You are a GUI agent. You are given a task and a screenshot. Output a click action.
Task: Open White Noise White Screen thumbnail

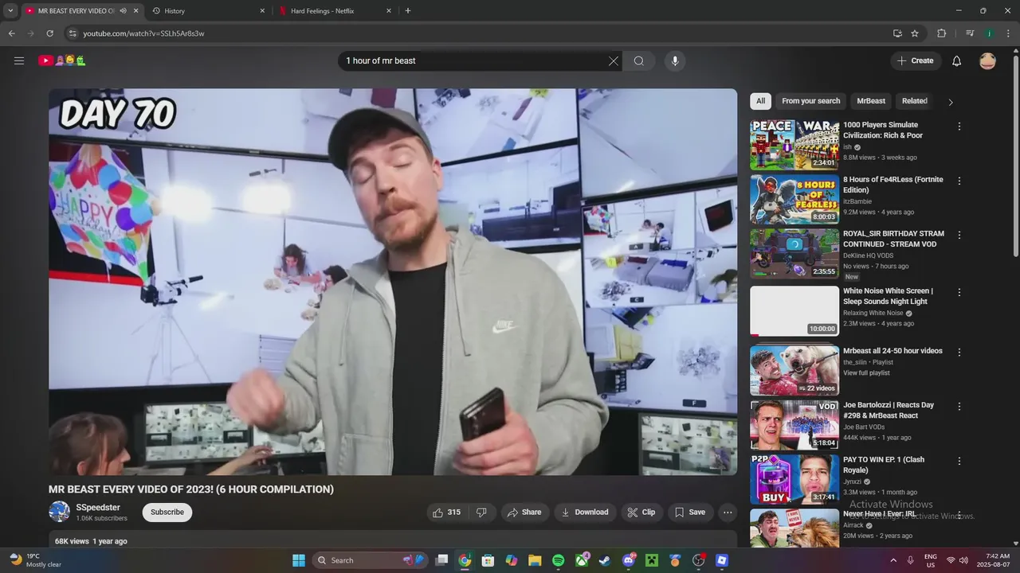[x=794, y=311]
